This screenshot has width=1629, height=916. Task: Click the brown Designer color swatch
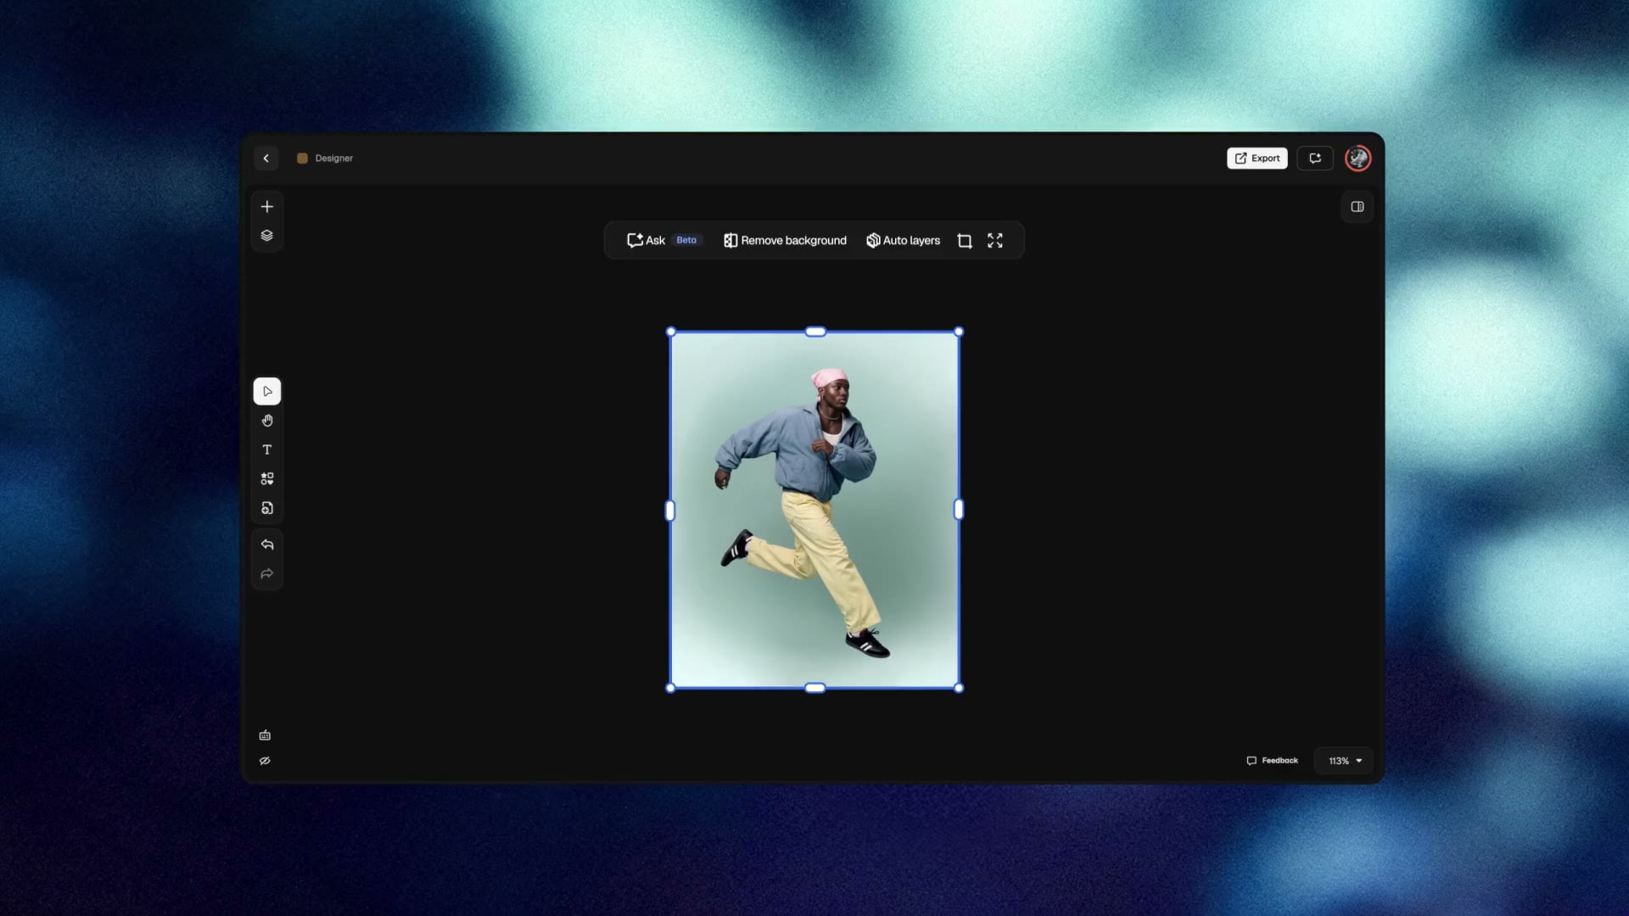(x=302, y=159)
